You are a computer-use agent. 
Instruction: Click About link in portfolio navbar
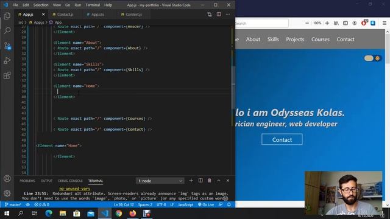tap(253, 39)
